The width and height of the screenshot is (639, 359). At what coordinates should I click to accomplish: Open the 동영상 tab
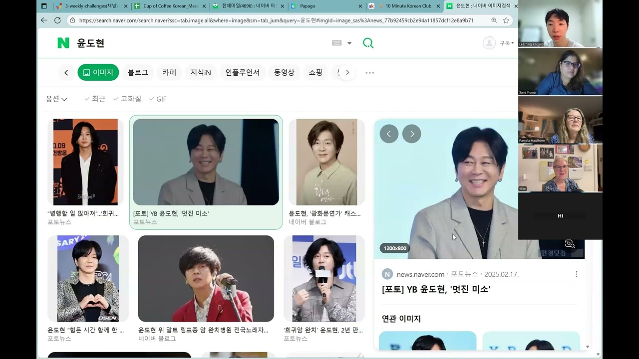point(284,72)
